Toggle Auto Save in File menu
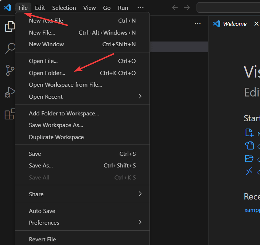The width and height of the screenshot is (260, 245). tap(42, 211)
